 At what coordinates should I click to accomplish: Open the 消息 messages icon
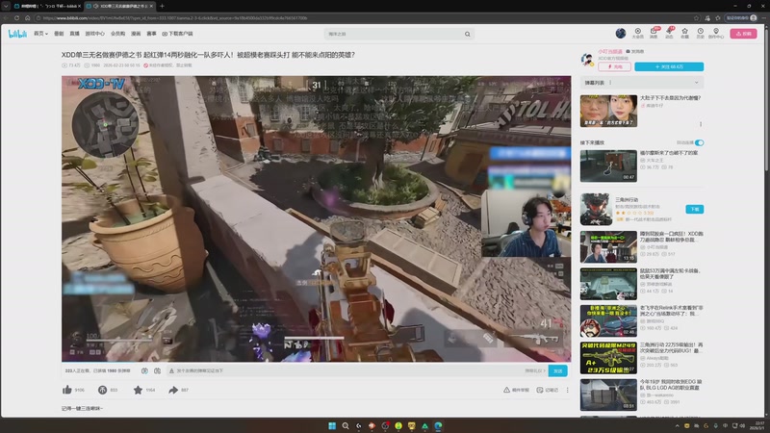654,33
